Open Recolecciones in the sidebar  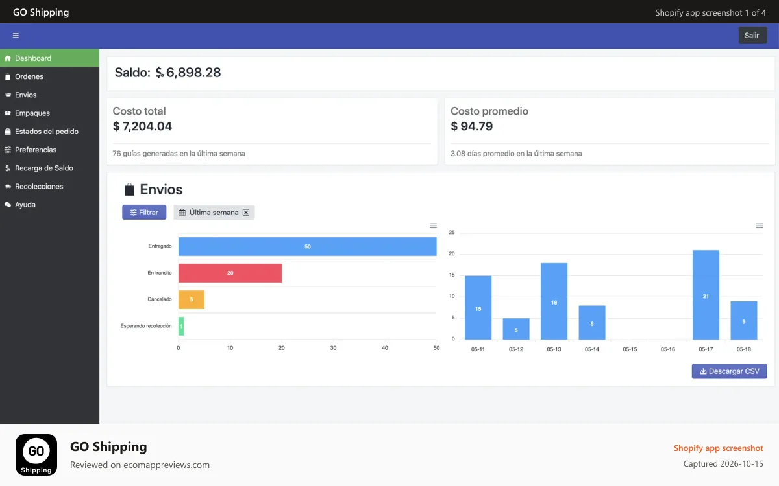point(49,186)
